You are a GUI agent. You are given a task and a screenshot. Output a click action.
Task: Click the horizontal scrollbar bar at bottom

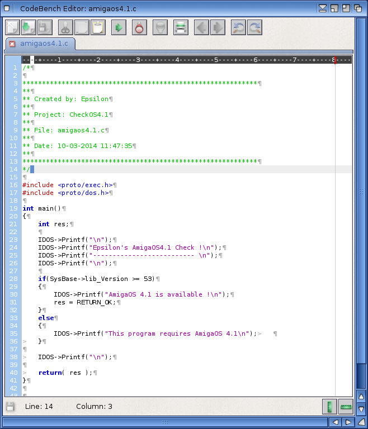point(165,422)
